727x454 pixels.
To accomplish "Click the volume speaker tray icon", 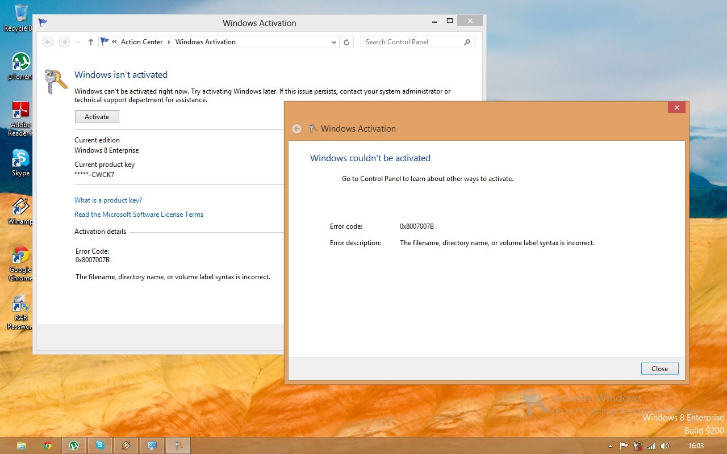I will tap(665, 446).
